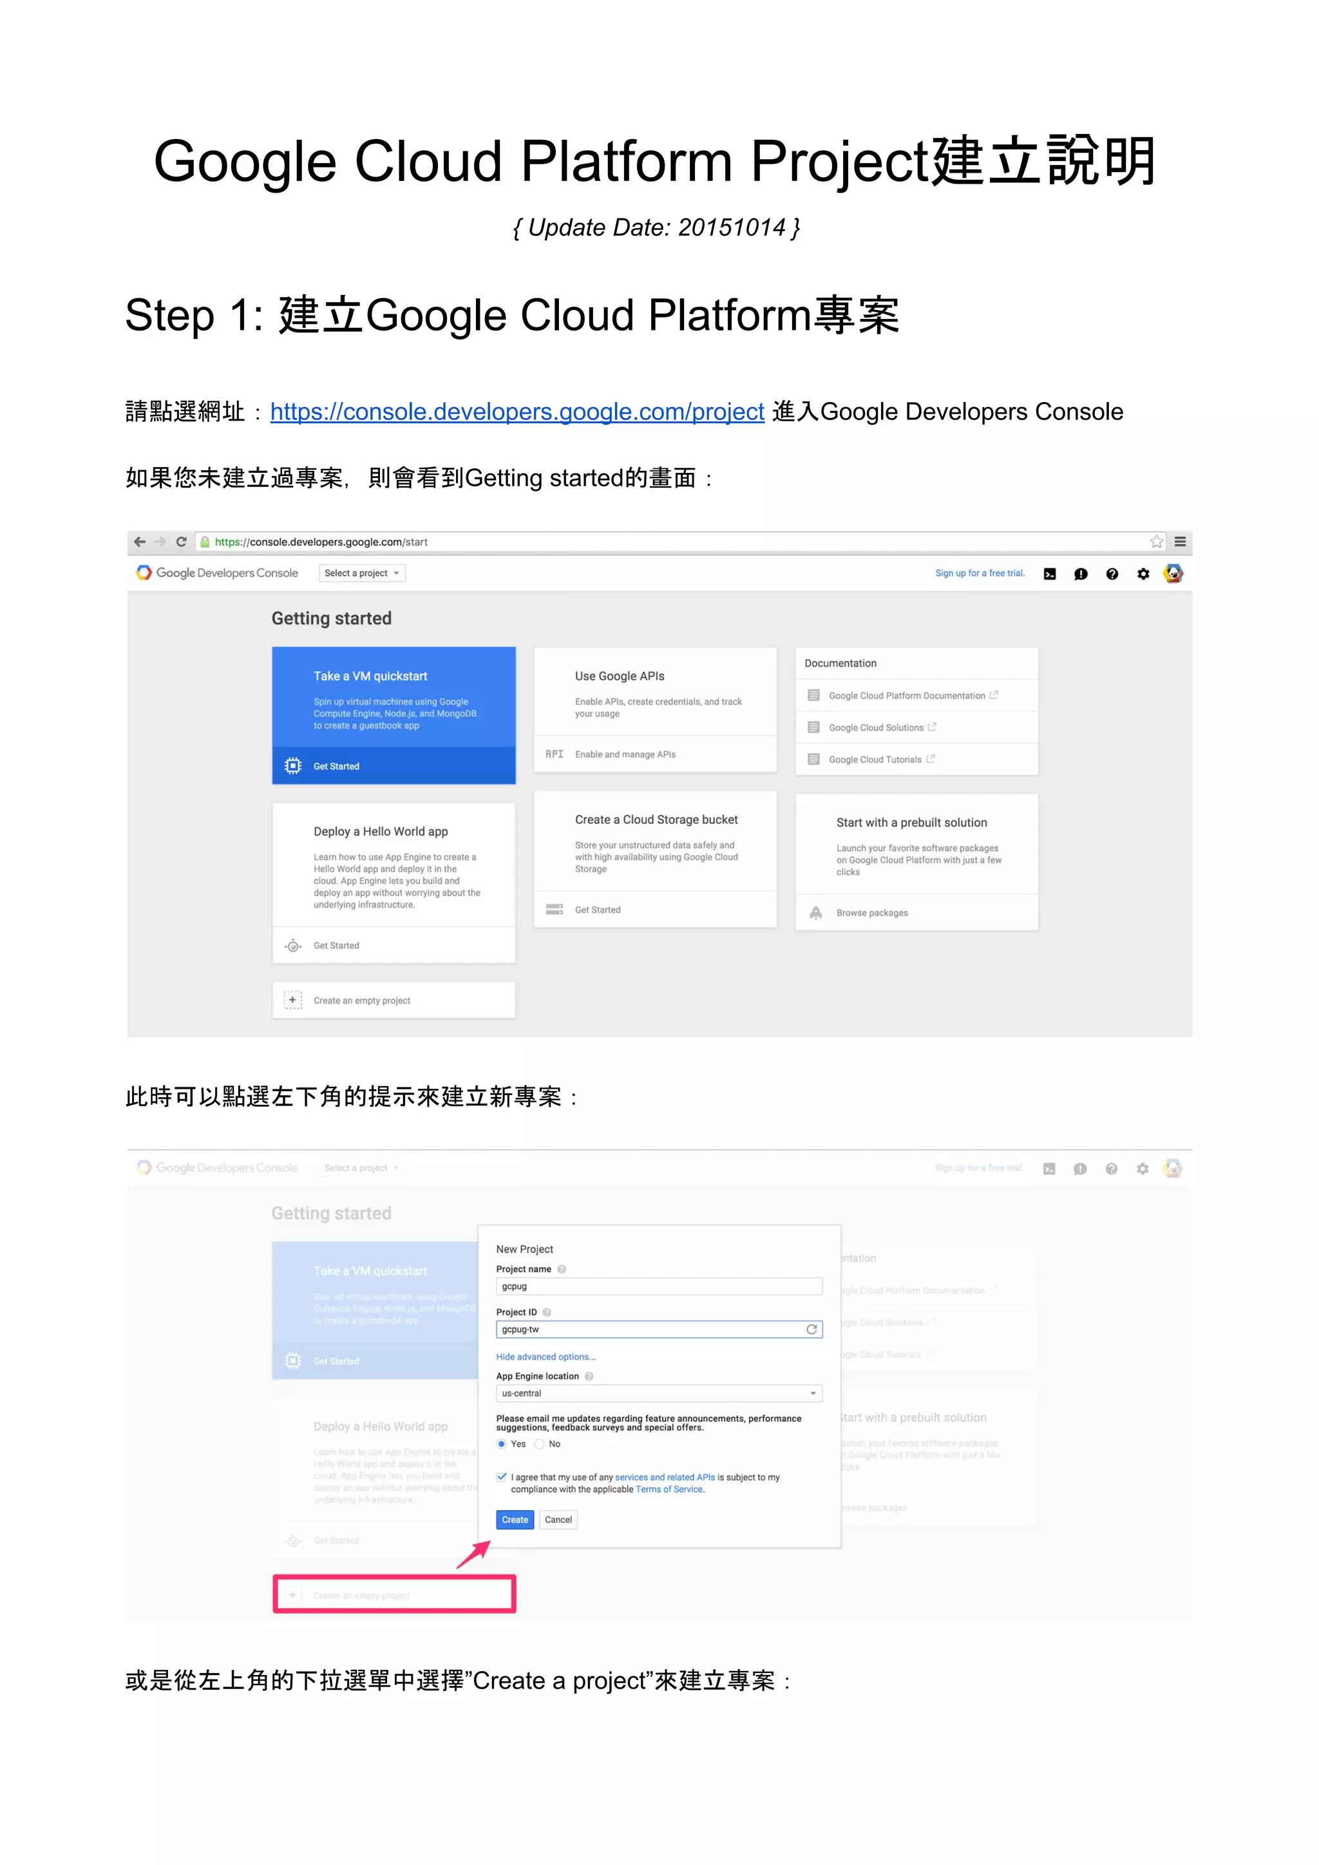
Task: Open the settings gear icon
Action: click(x=1143, y=574)
